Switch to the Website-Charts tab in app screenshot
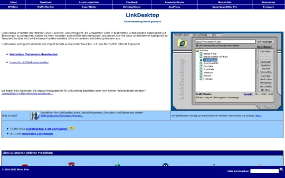Image resolution: width=285 pixels, height=178 pixels. tap(182, 35)
